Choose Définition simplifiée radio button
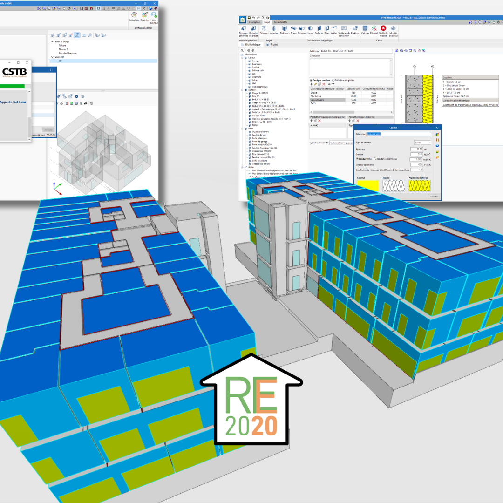 [333, 80]
